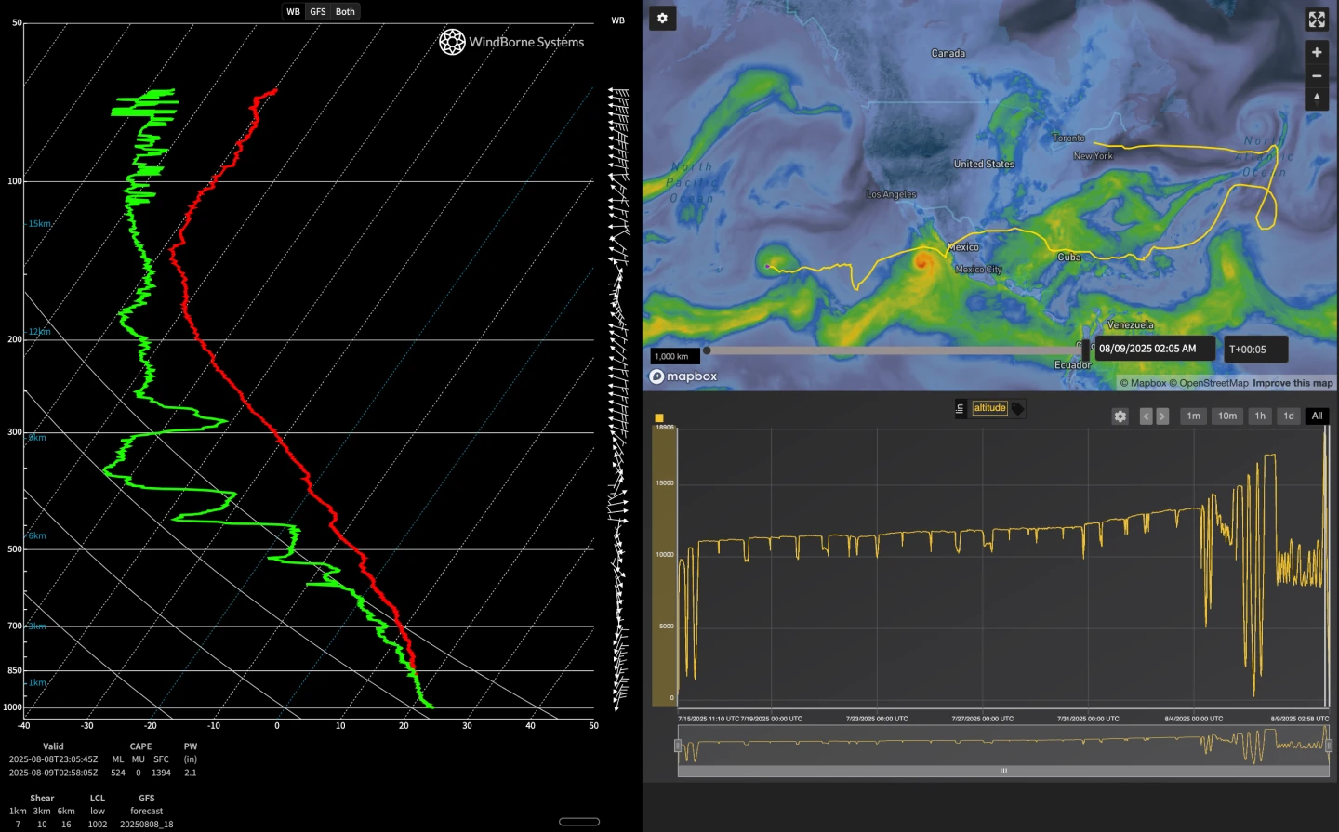Click the GFS forecast 20250808_18 text
This screenshot has height=832, width=1339.
[146, 825]
